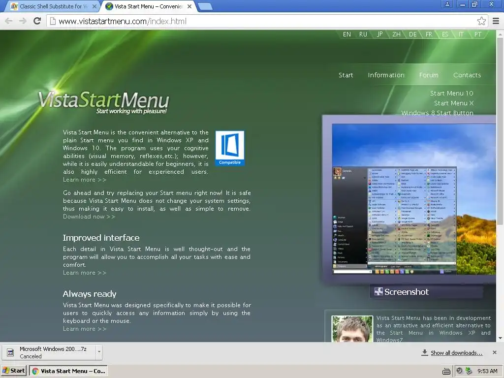Follow the Start Menu X link

point(454,103)
